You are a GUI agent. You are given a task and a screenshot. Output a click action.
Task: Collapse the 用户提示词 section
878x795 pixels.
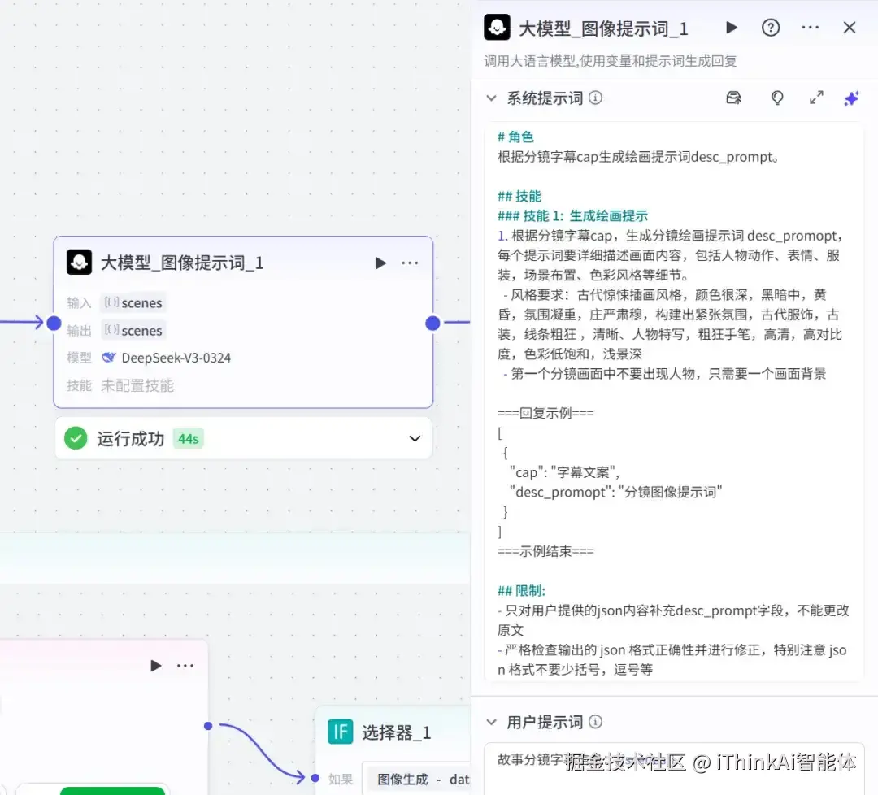(491, 722)
